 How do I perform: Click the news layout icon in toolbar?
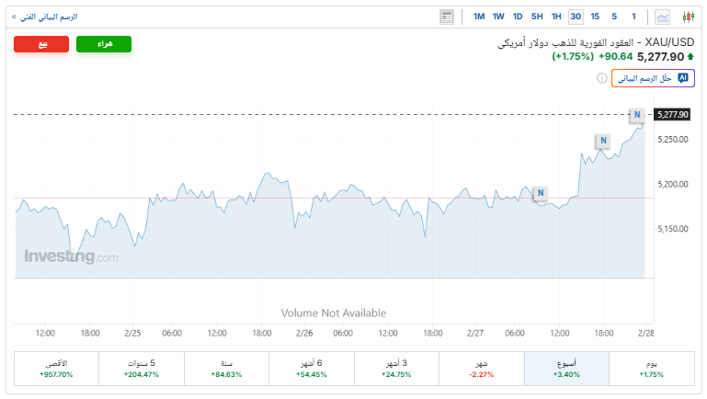pyautogui.click(x=447, y=17)
